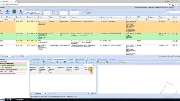Image resolution: width=180 pixels, height=101 pixels.
Task: Sort by the Цена column header
Action: click(x=102, y=17)
